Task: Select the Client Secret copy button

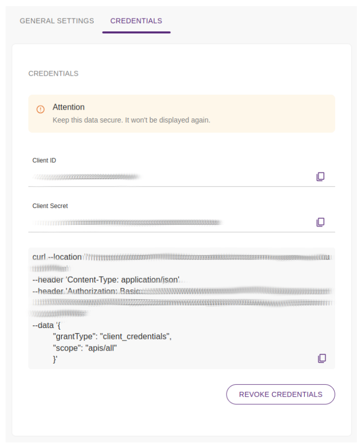Action: pyautogui.click(x=320, y=222)
